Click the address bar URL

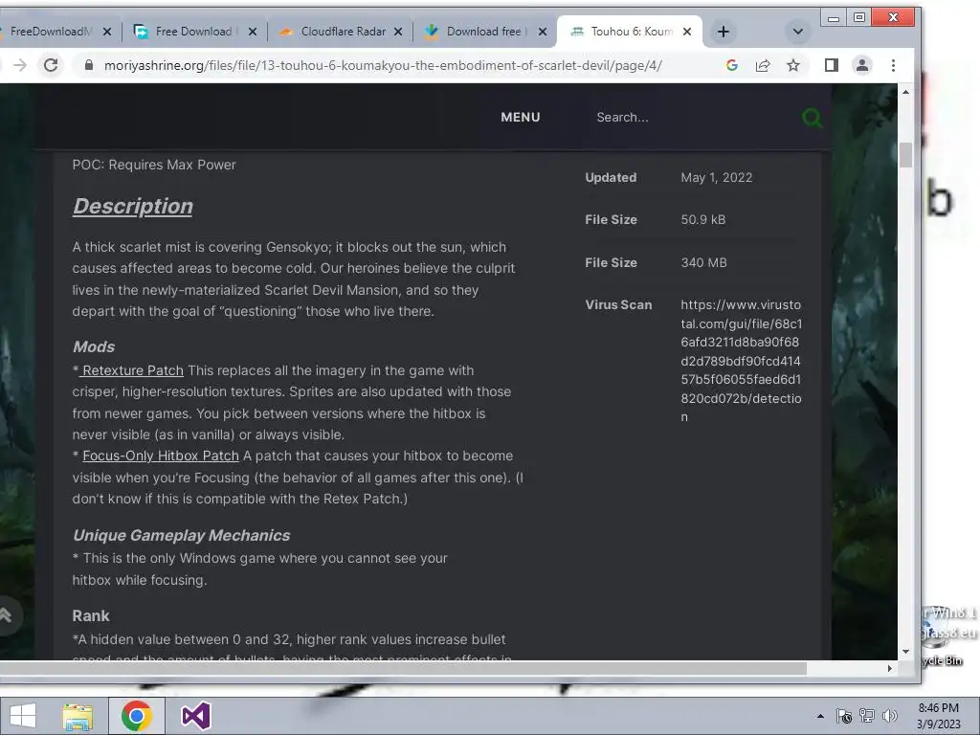[x=383, y=65]
